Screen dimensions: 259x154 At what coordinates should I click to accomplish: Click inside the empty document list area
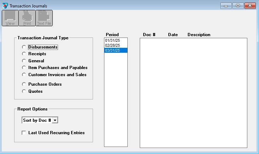193,92
